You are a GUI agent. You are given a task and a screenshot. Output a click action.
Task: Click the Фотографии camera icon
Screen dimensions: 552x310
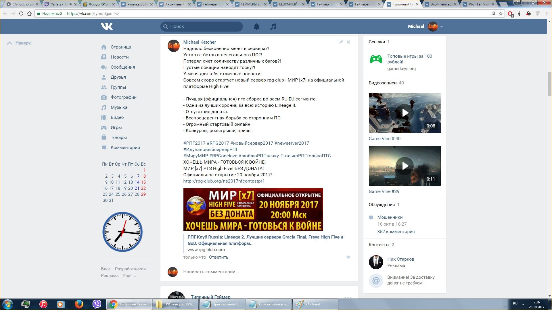(x=104, y=97)
